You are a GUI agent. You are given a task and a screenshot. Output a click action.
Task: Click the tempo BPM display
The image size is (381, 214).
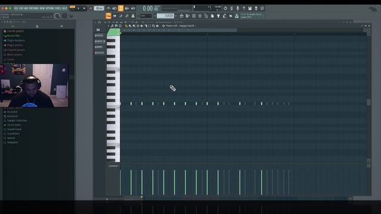click(x=99, y=8)
